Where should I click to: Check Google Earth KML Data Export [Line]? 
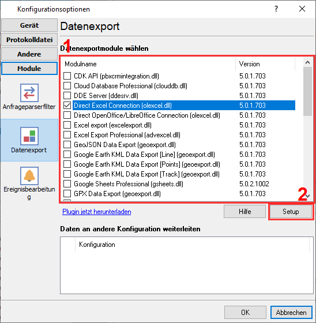click(x=67, y=155)
